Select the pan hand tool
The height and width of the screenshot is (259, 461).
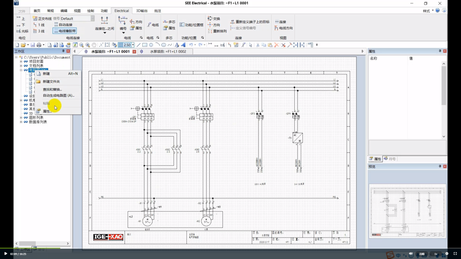coord(94,45)
